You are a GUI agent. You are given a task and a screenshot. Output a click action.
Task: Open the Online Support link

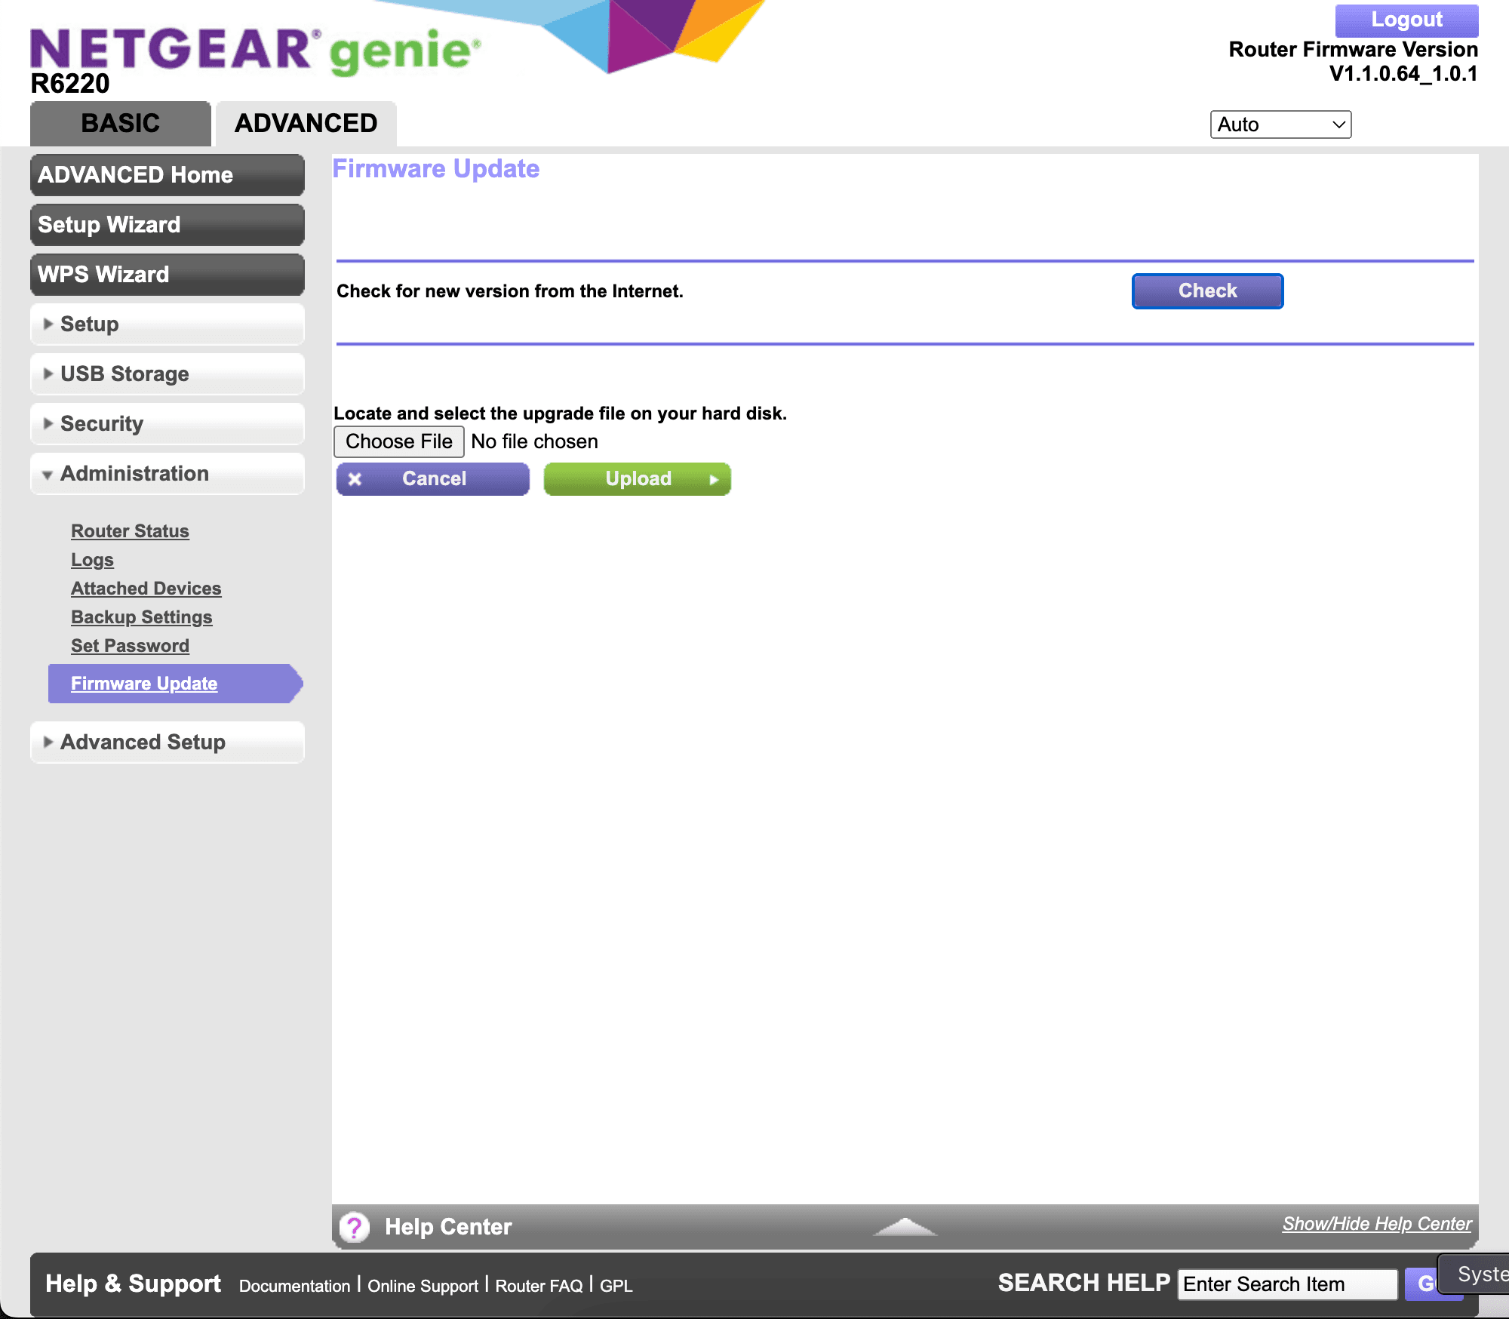[x=423, y=1286]
